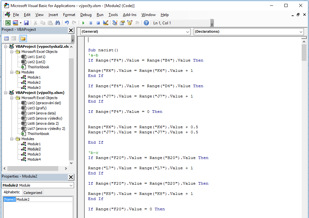
Task: Click the Cut scissors icon
Action: point(35,23)
